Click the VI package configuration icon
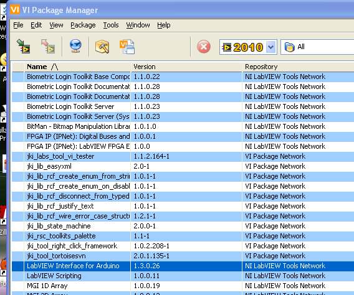The height and width of the screenshot is (295, 354). [x=127, y=47]
